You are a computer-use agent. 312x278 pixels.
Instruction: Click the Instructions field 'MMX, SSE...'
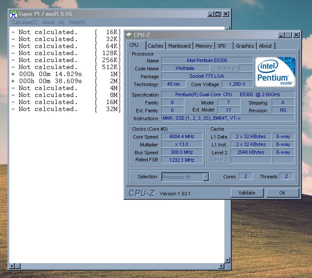coord(228,118)
